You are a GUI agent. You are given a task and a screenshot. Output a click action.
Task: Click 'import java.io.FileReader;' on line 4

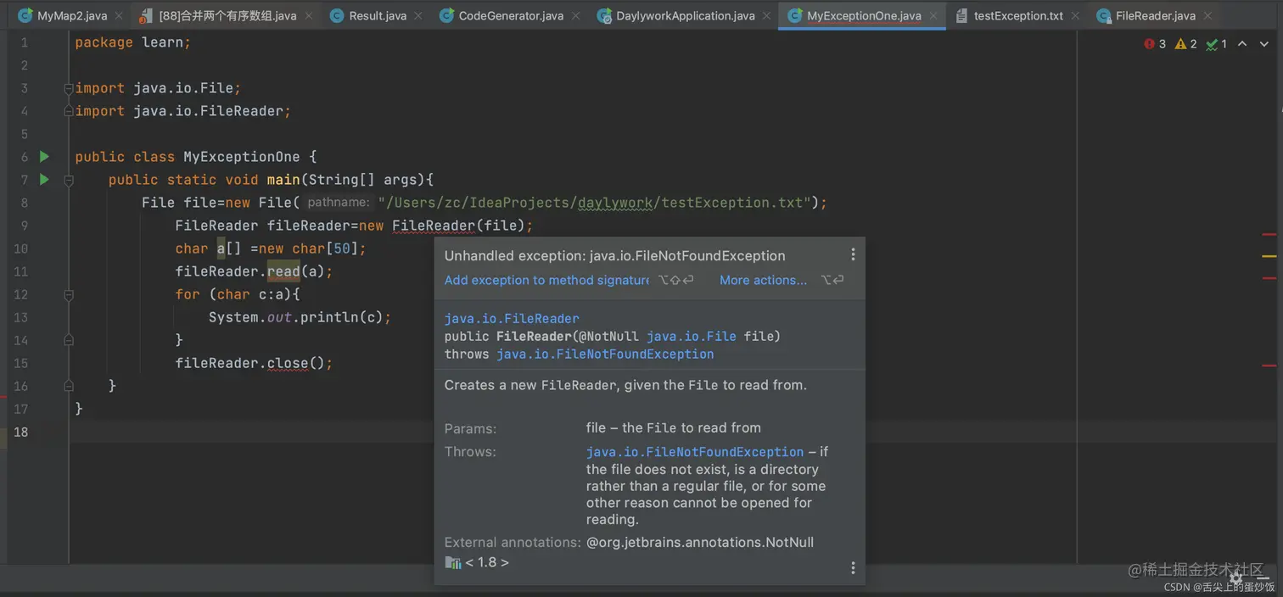tap(183, 111)
